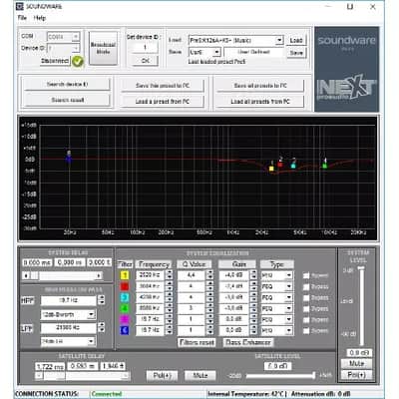Click the green connection checkmark icon
Image resolution: width=399 pixels, height=399 pixels.
78,61
